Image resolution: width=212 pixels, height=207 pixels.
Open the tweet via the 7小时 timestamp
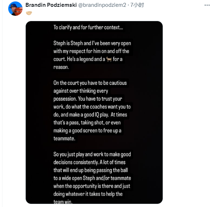coord(137,5)
